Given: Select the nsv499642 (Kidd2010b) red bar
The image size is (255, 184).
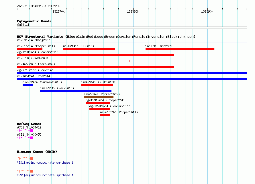Looking at the screenshot, I should click(x=97, y=85).
